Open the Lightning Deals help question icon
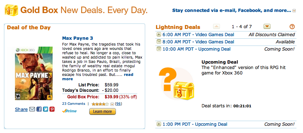 tap(292, 27)
